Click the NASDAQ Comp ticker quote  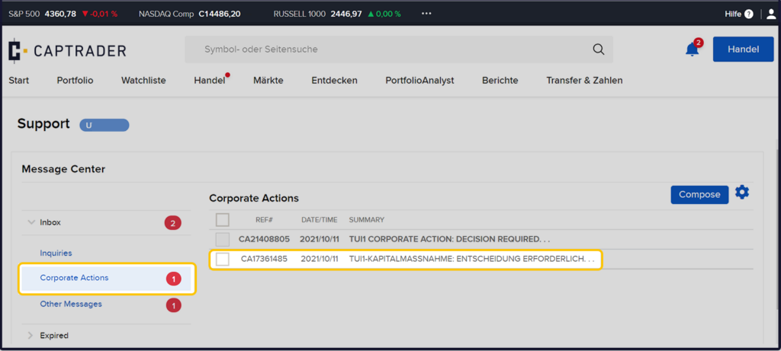(189, 14)
